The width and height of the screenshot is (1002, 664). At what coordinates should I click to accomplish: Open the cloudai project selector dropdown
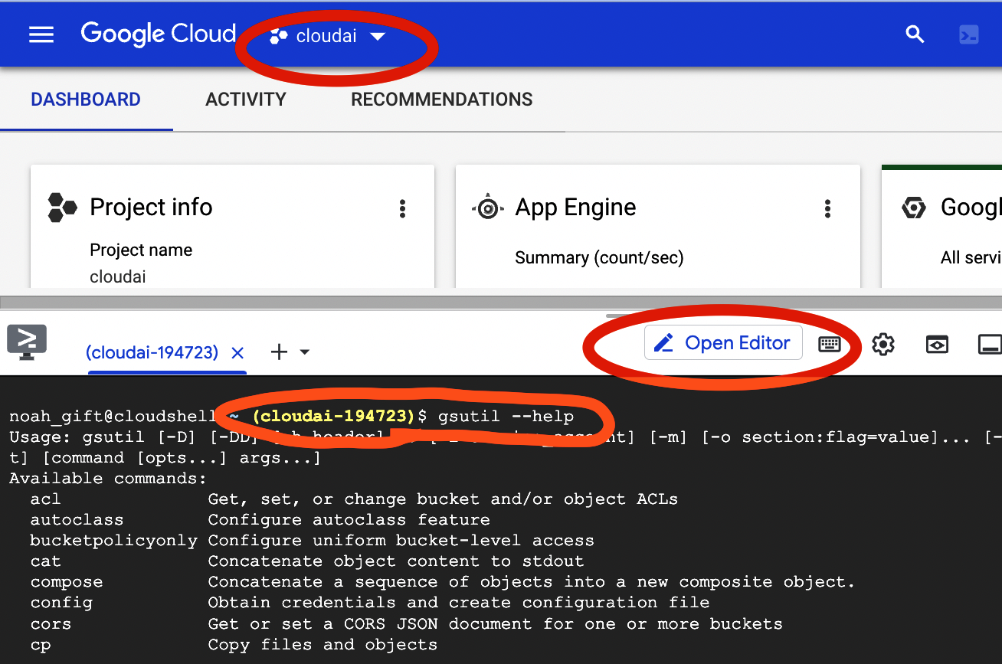327,36
